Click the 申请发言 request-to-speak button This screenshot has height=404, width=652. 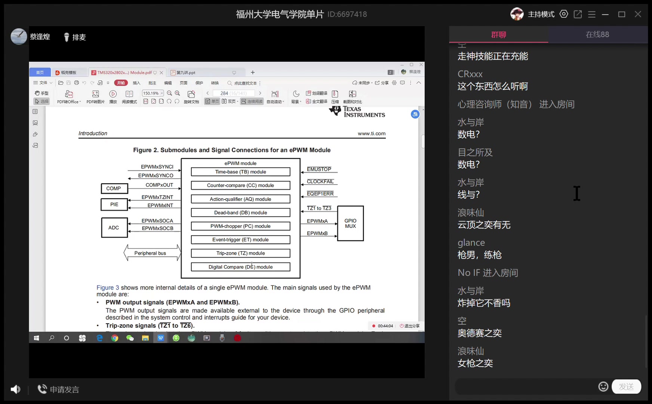(x=58, y=389)
